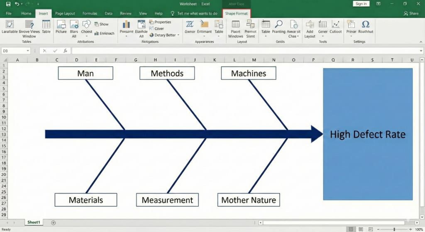Click the Ciiver option
This screenshot has height=232, width=425.
(x=156, y=29)
